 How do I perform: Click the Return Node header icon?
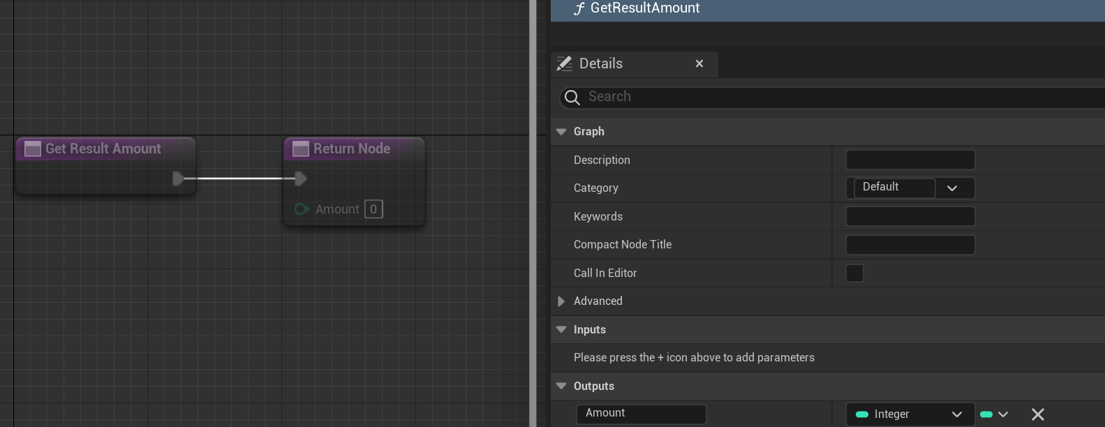click(301, 149)
